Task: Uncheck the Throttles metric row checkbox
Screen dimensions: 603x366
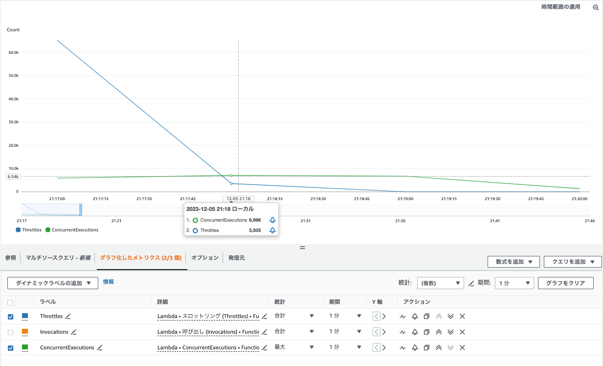Action: point(10,316)
